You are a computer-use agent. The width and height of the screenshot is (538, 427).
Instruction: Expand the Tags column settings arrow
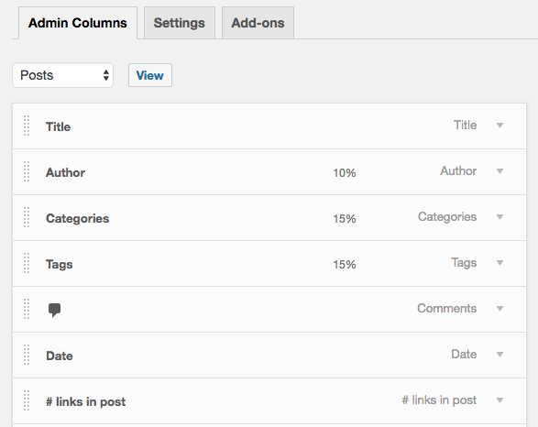(500, 263)
